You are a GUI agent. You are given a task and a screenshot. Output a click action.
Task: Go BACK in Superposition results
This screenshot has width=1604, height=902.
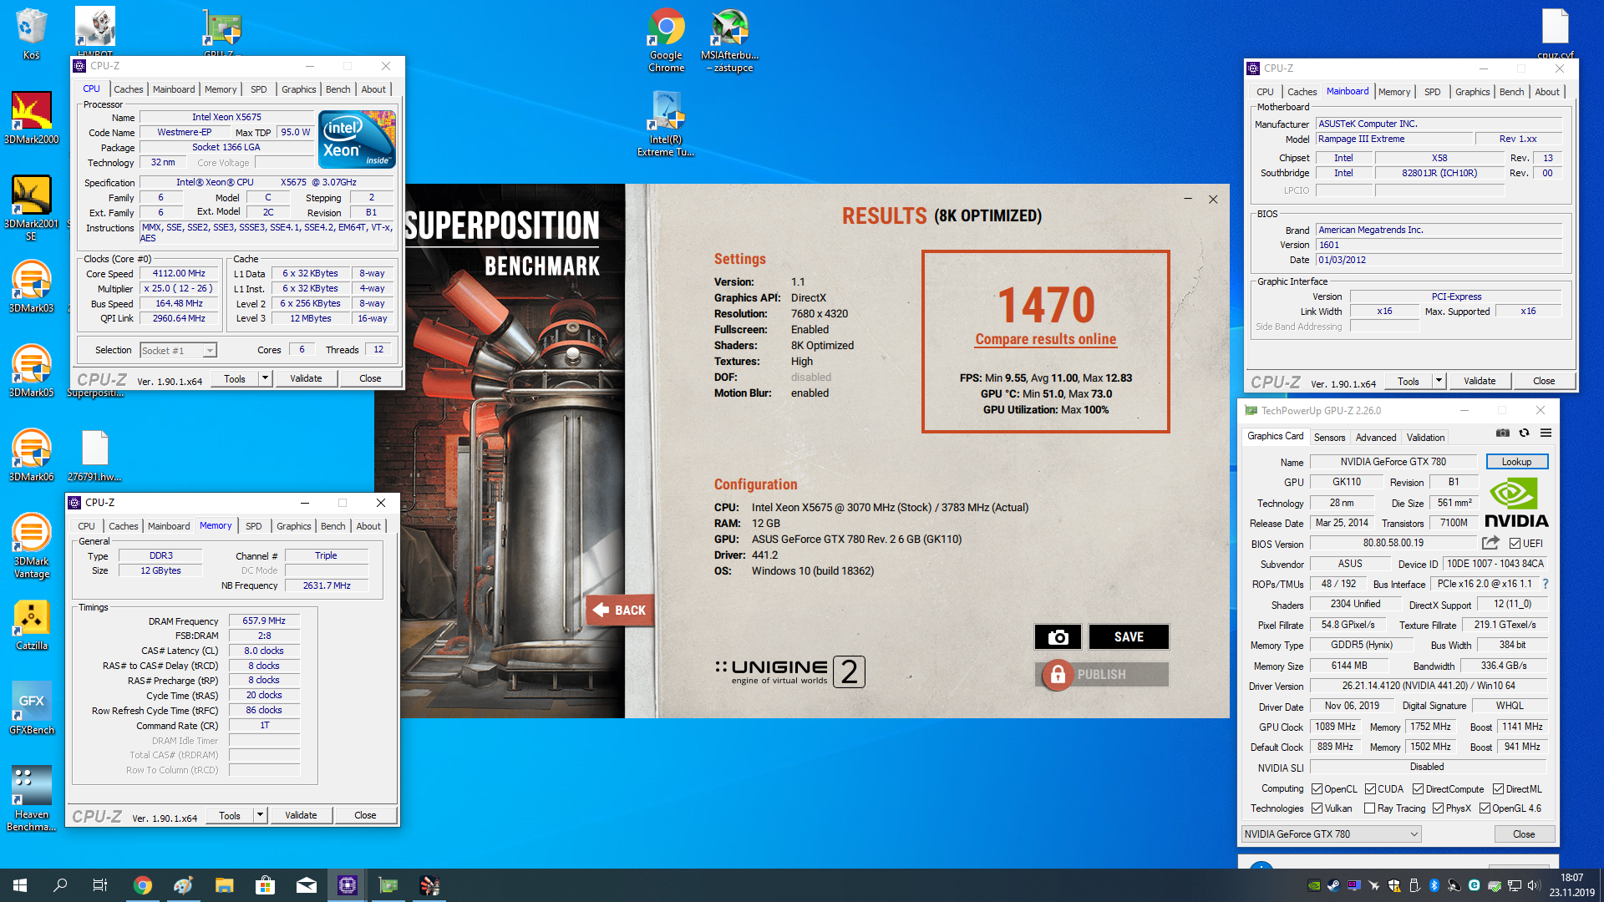[619, 611]
